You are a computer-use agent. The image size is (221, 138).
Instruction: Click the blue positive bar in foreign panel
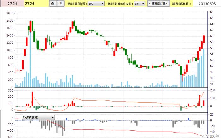click(x=67, y=119)
